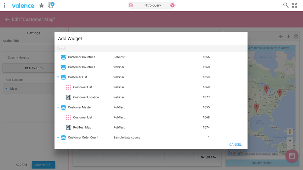
Task: Select 'Customer Order Count' text
Action: tap(83, 137)
